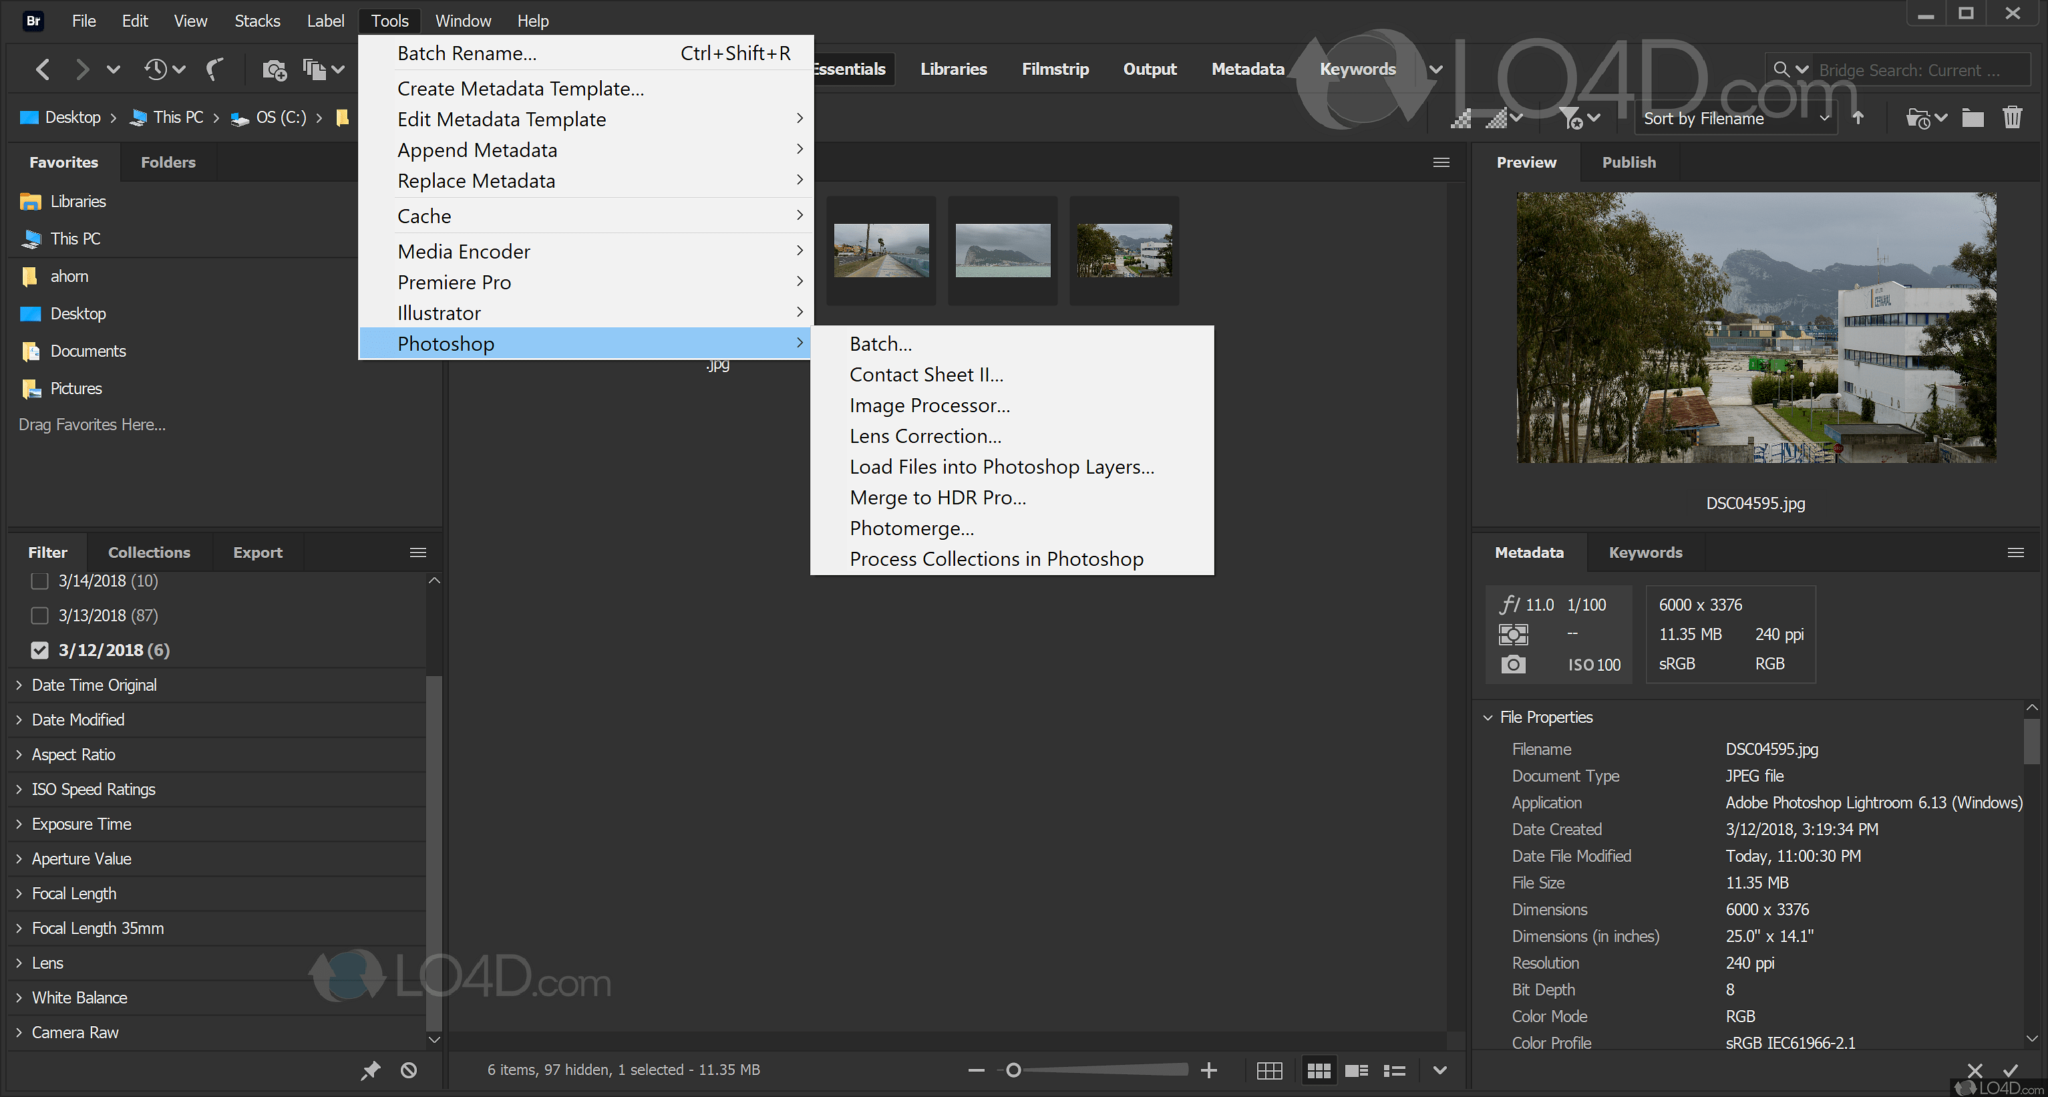Click the Get Photos from Camera icon
2048x1097 pixels.
(x=275, y=70)
